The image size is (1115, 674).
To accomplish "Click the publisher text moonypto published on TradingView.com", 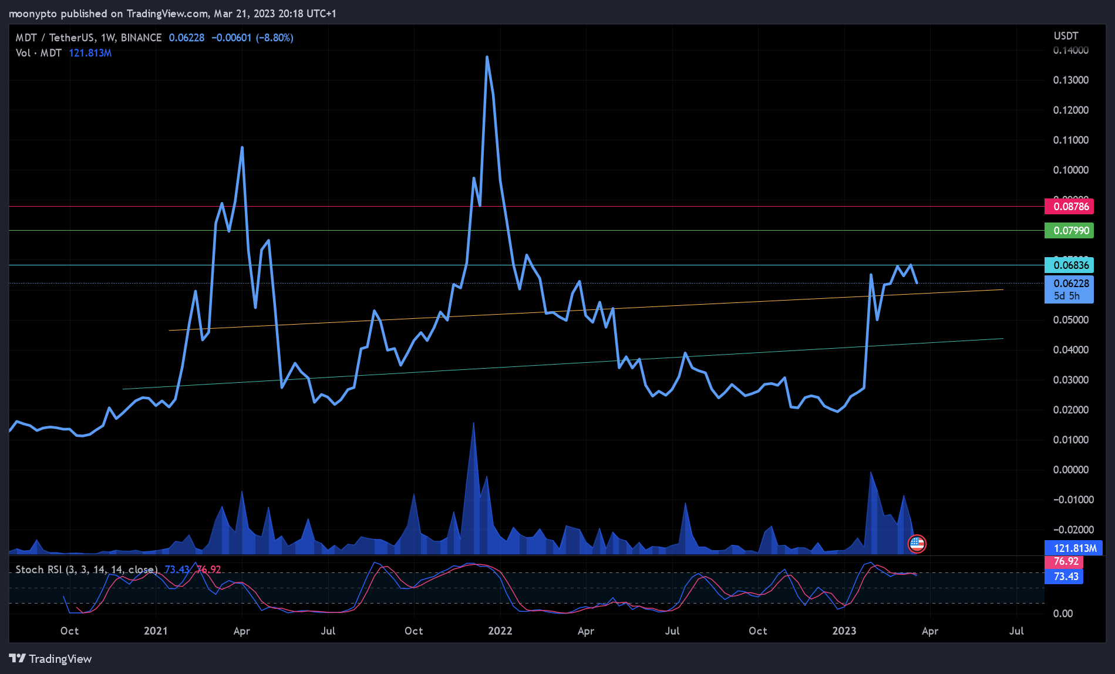I will [109, 14].
